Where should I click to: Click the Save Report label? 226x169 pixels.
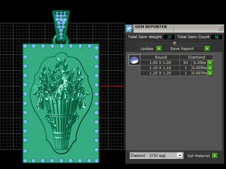(x=182, y=49)
